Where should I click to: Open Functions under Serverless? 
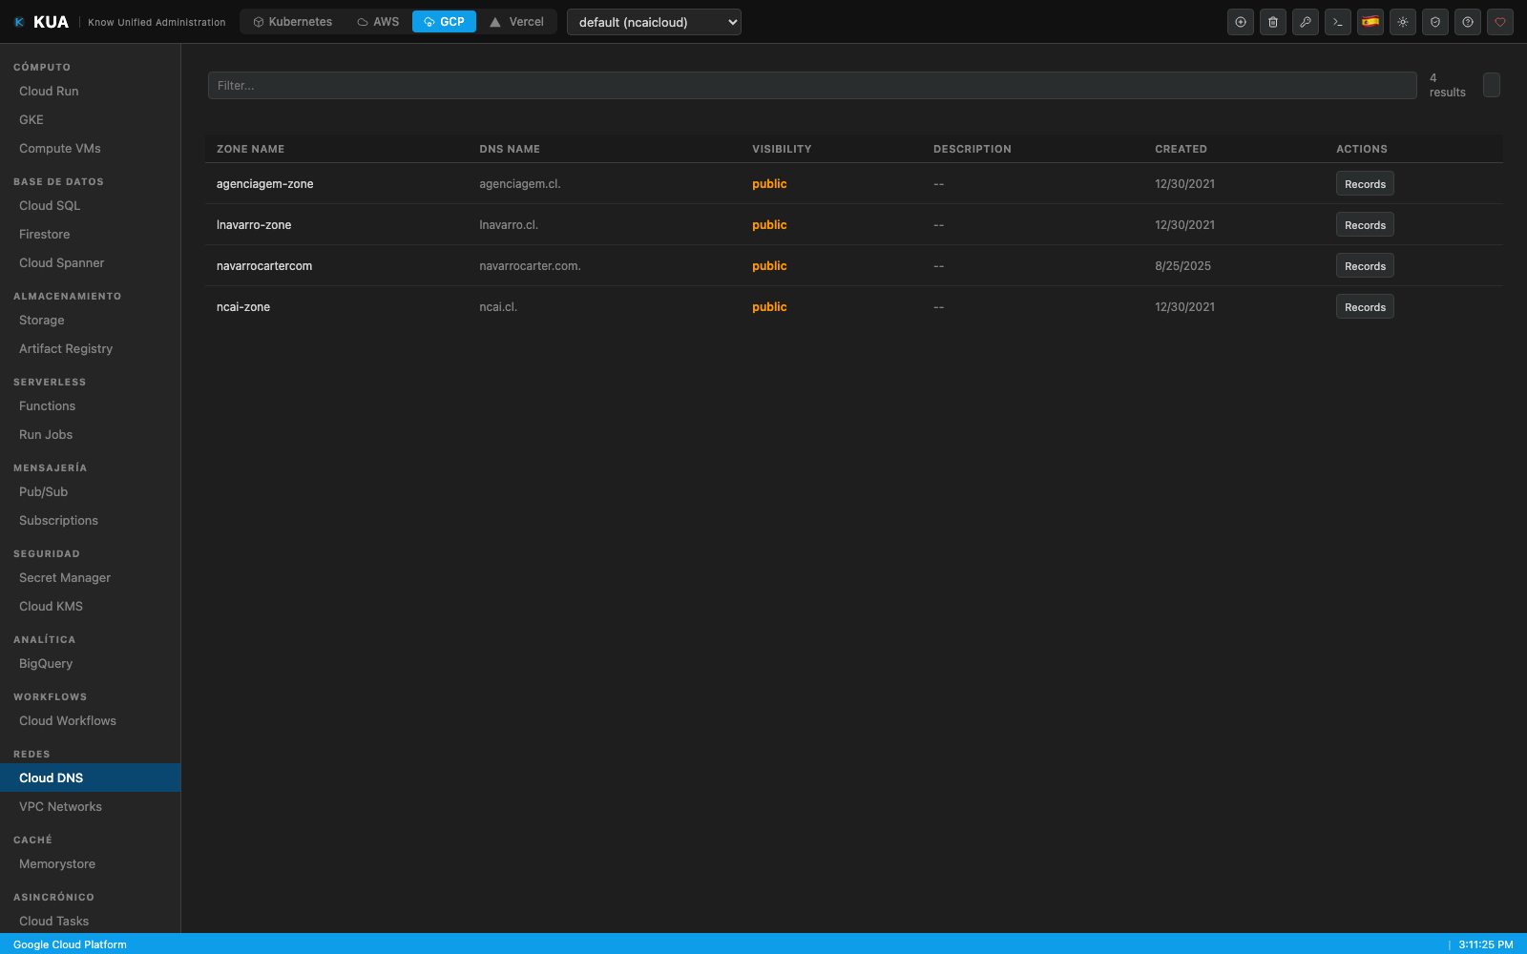(x=91, y=405)
